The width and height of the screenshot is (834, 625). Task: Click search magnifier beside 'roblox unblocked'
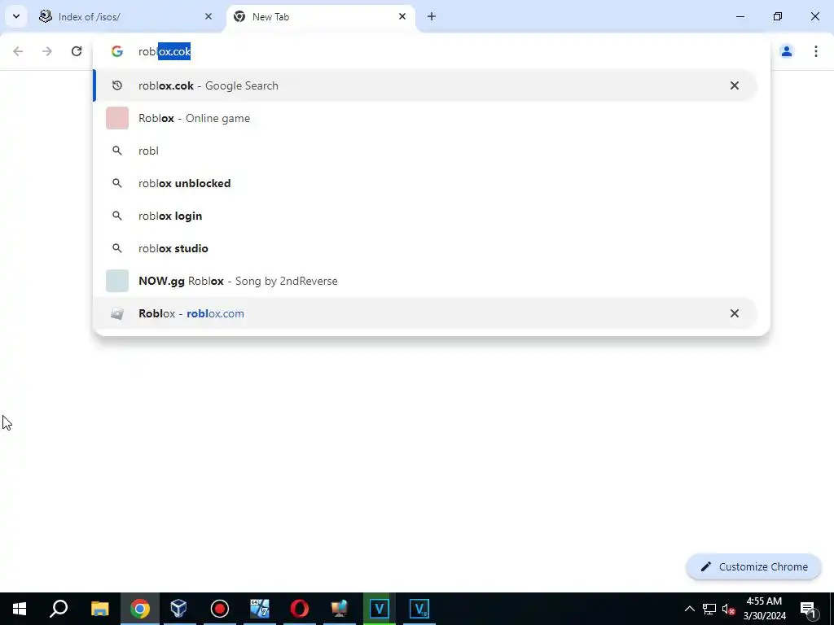click(x=117, y=183)
